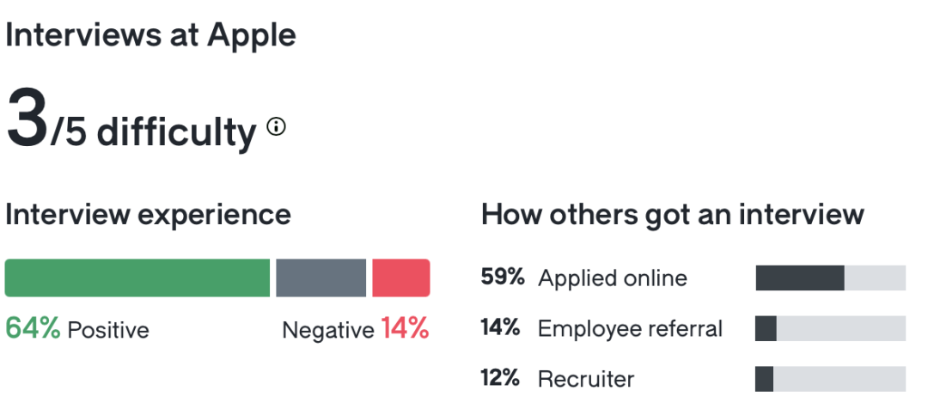The image size is (928, 409).
Task: Click the red negative experience bar segment
Action: point(400,278)
